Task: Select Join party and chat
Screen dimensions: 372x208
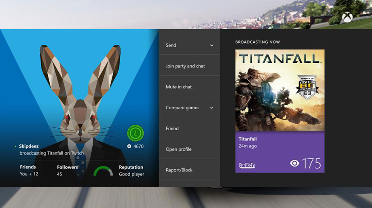Action: pyautogui.click(x=185, y=66)
